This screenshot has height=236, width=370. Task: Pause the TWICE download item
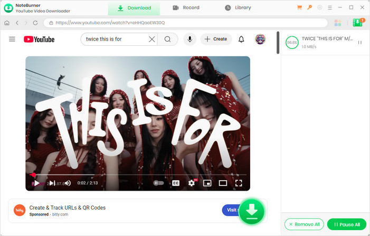click(x=360, y=43)
